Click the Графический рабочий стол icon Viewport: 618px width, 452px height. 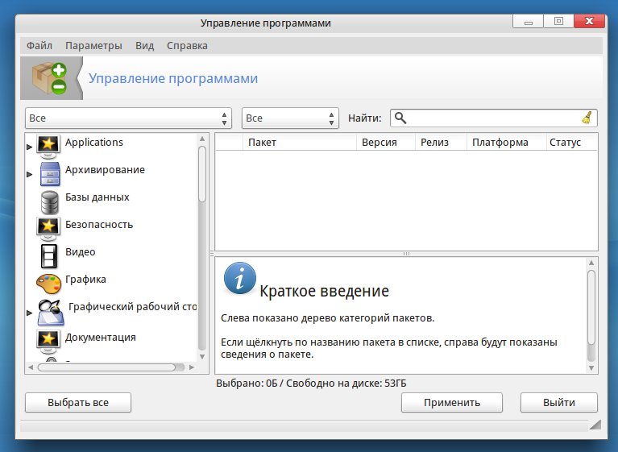tap(51, 313)
